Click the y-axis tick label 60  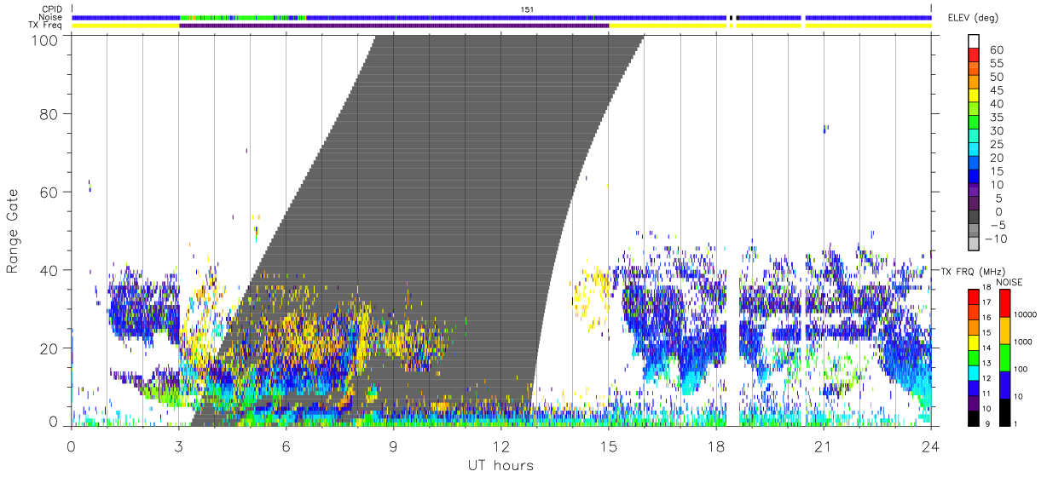pyautogui.click(x=49, y=192)
